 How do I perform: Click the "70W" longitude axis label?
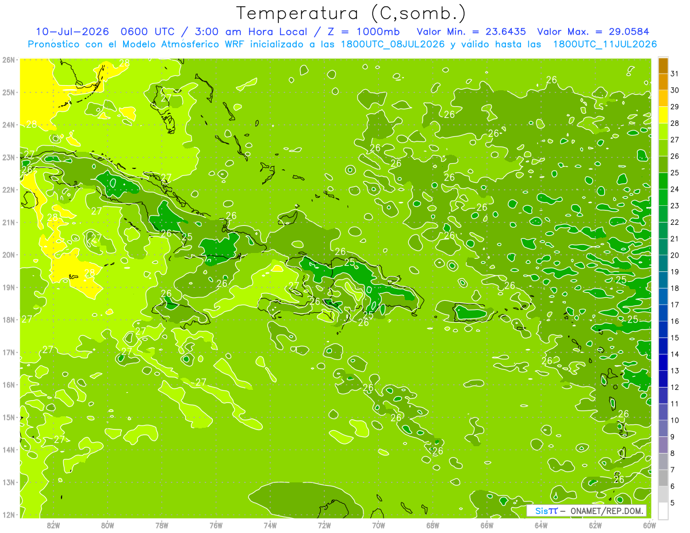[x=378, y=525]
